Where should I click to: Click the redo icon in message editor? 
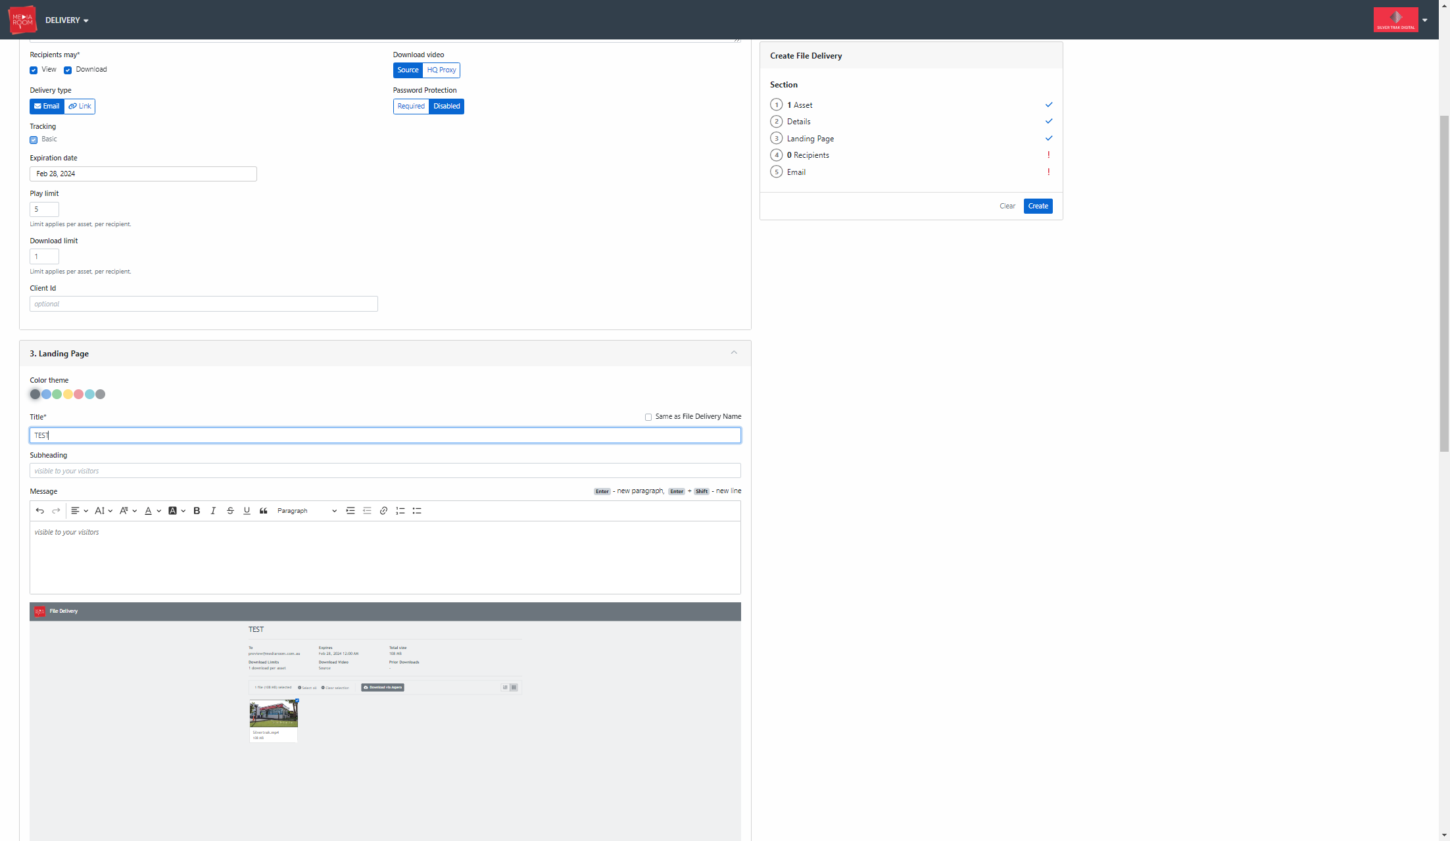point(56,511)
